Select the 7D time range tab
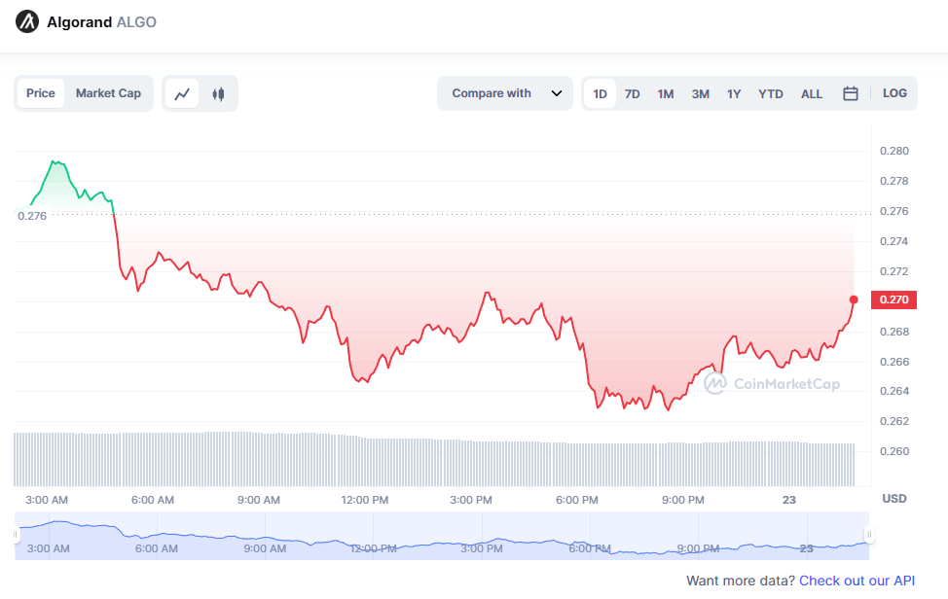Image resolution: width=948 pixels, height=599 pixels. coord(632,94)
